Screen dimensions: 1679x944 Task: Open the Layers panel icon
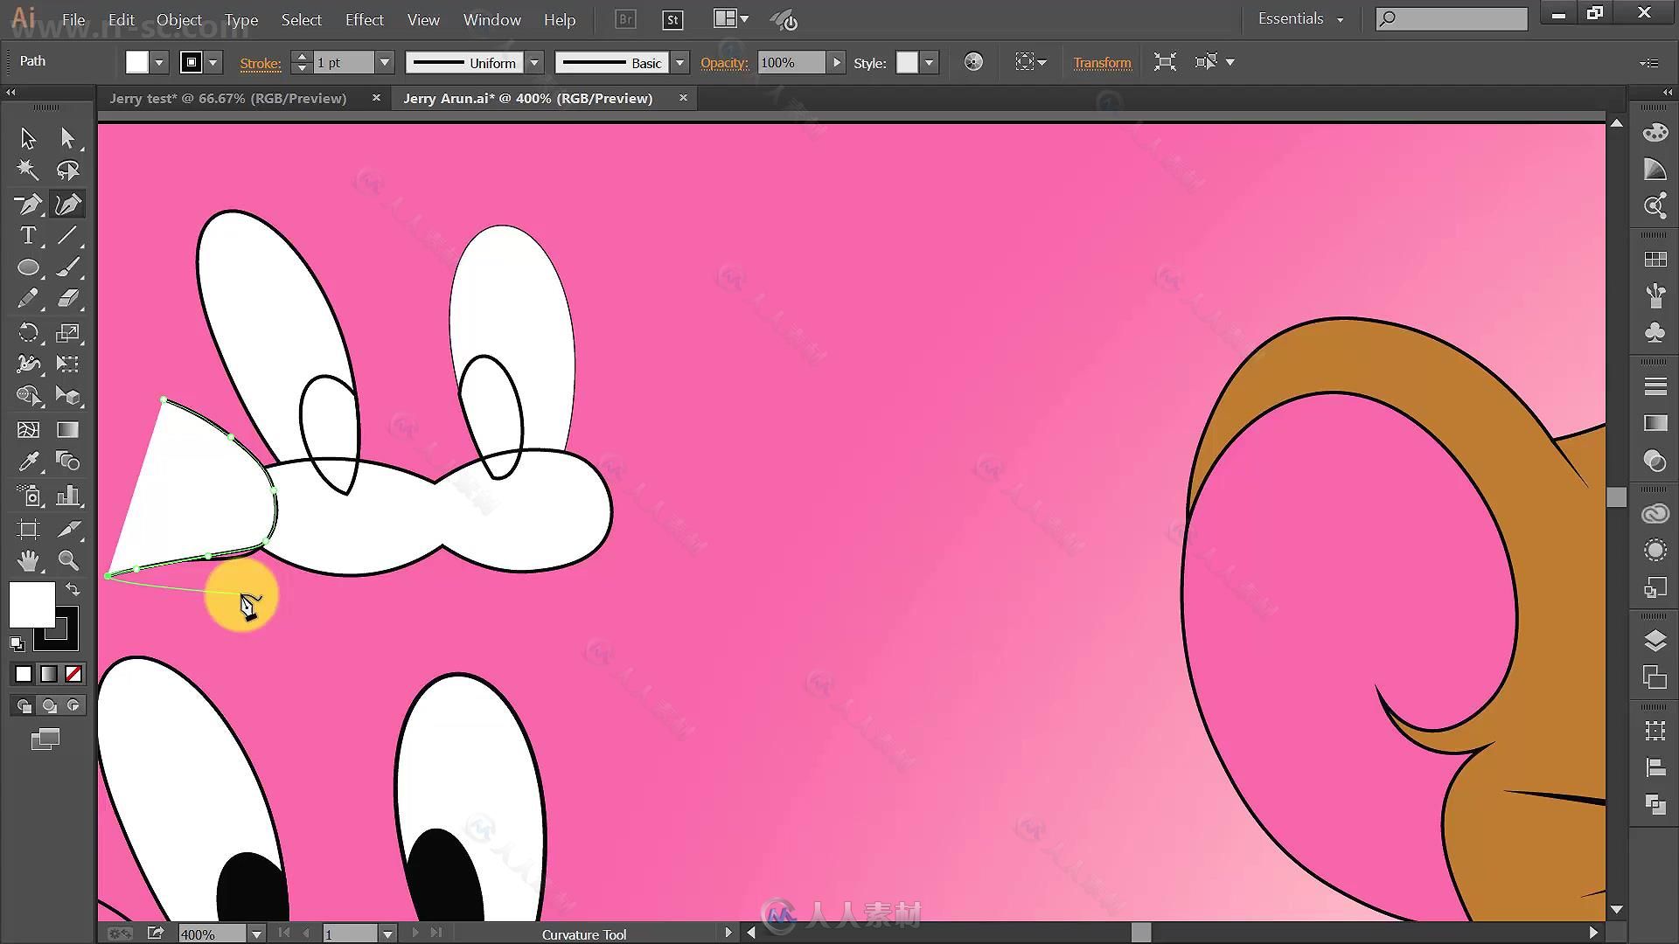click(x=1655, y=641)
